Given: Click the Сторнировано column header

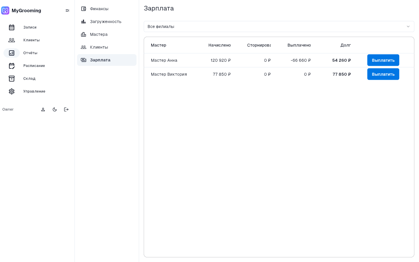Looking at the screenshot, I should coord(259,45).
